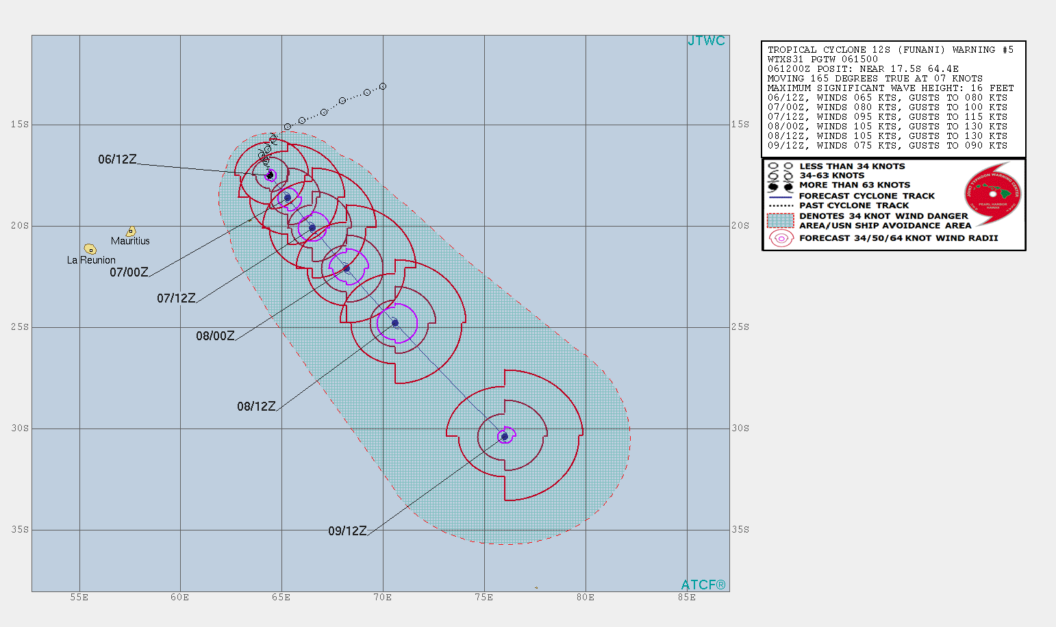The width and height of the screenshot is (1056, 627).
Task: Click the '06/12Z, WINDS 065 KTS' forecast row
Action: pyautogui.click(x=888, y=98)
